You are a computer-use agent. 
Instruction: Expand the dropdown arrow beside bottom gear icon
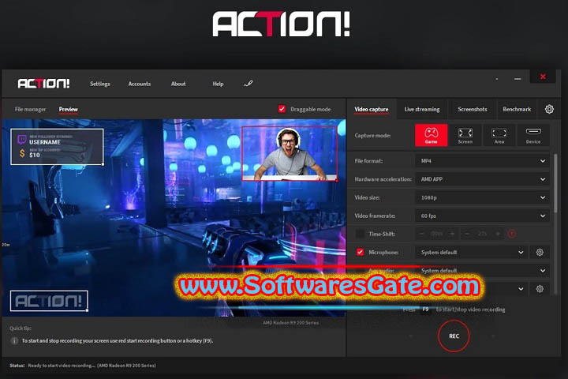521,289
